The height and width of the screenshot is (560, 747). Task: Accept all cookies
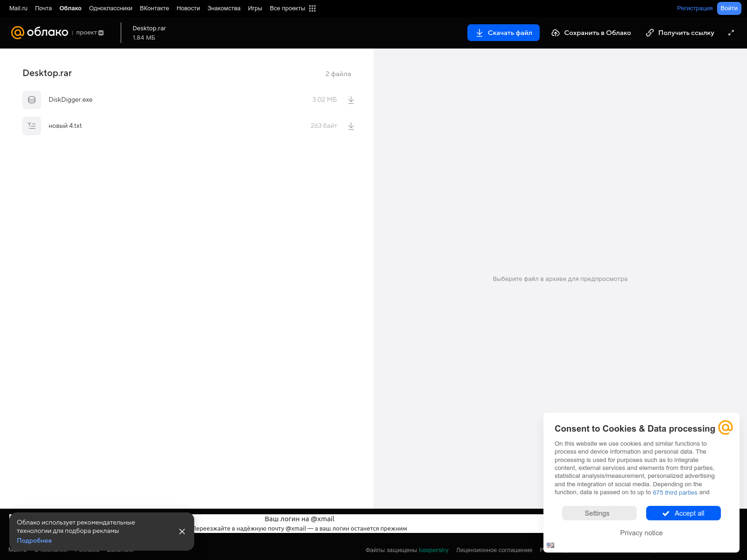coord(684,513)
